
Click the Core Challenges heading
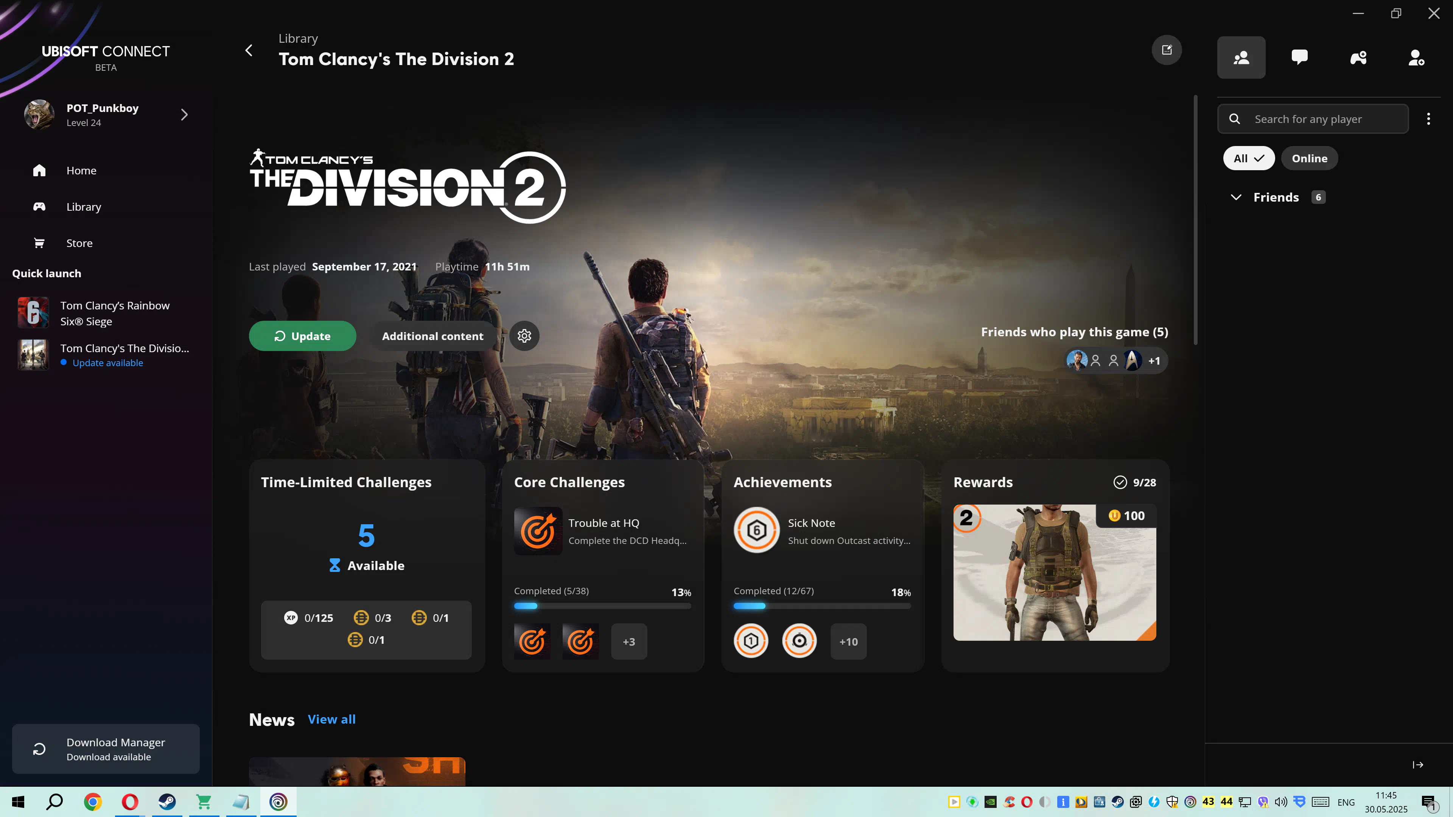(569, 482)
